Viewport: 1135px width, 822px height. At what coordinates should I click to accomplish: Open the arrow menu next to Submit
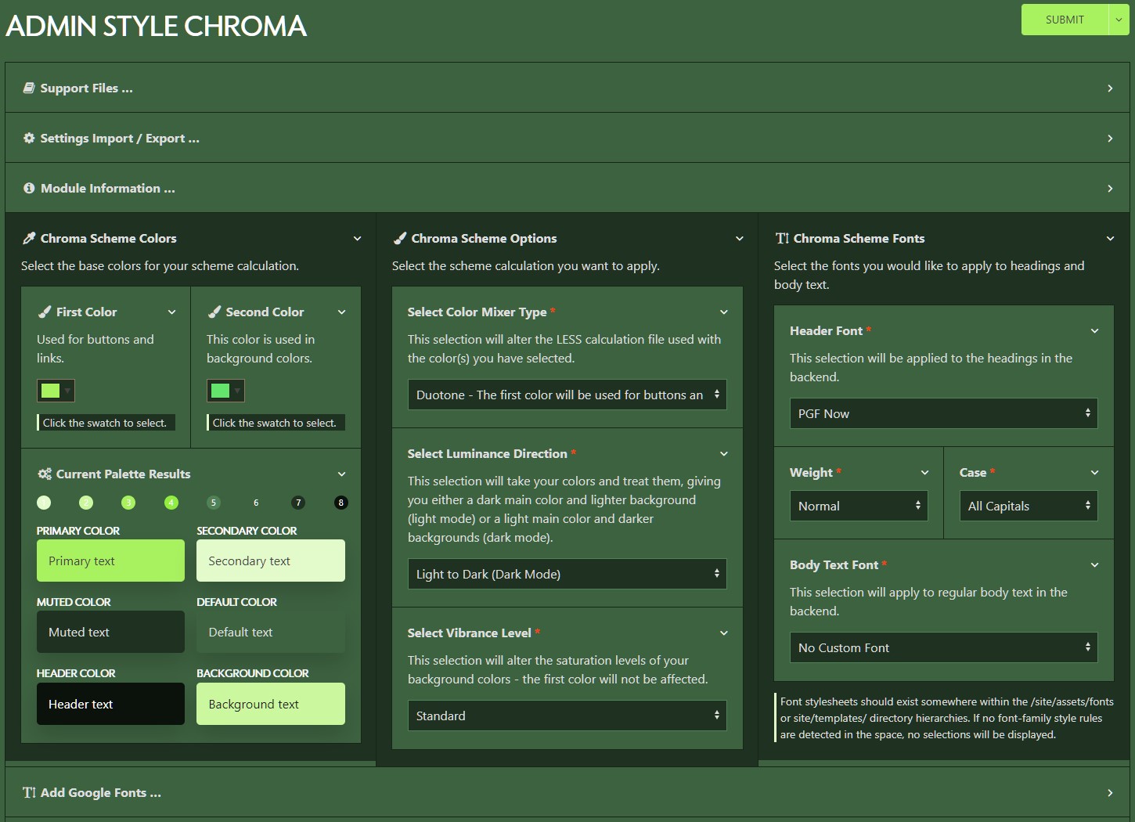click(x=1119, y=20)
